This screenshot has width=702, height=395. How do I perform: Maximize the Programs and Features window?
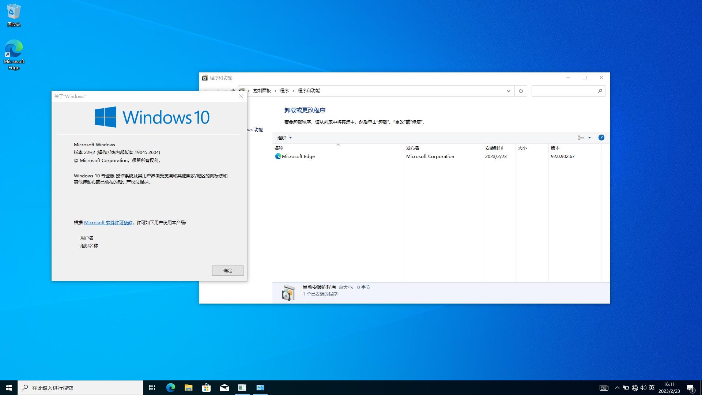click(x=585, y=78)
